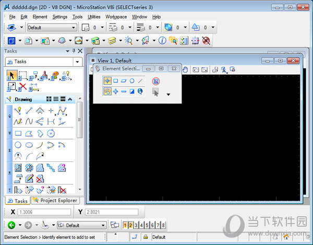The image size is (313, 245).
Task: Toggle view 8 button
Action: coord(163,225)
